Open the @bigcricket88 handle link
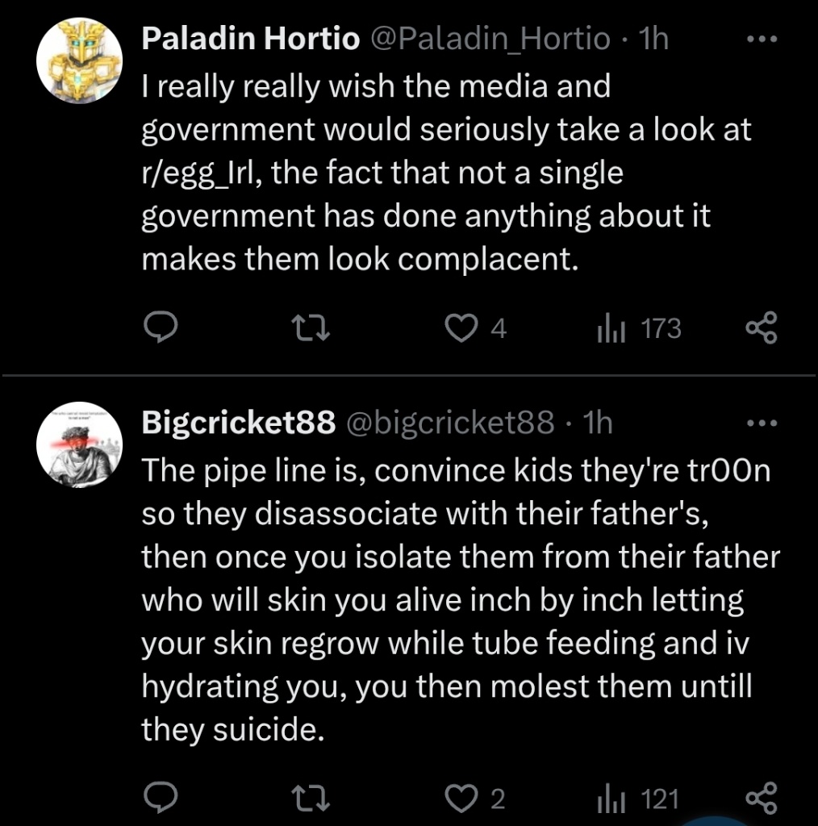 [449, 423]
